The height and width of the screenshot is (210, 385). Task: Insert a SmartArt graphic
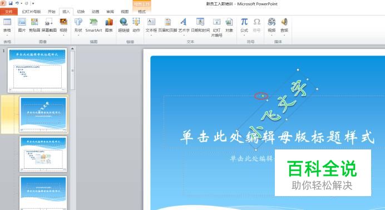click(x=93, y=25)
